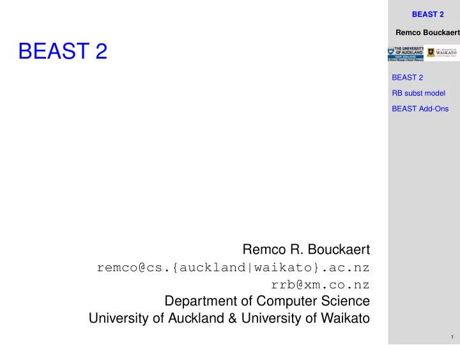Open the BEAST 2 sidebar section link
Image resolution: width=460 pixels, height=345 pixels.
tap(407, 78)
